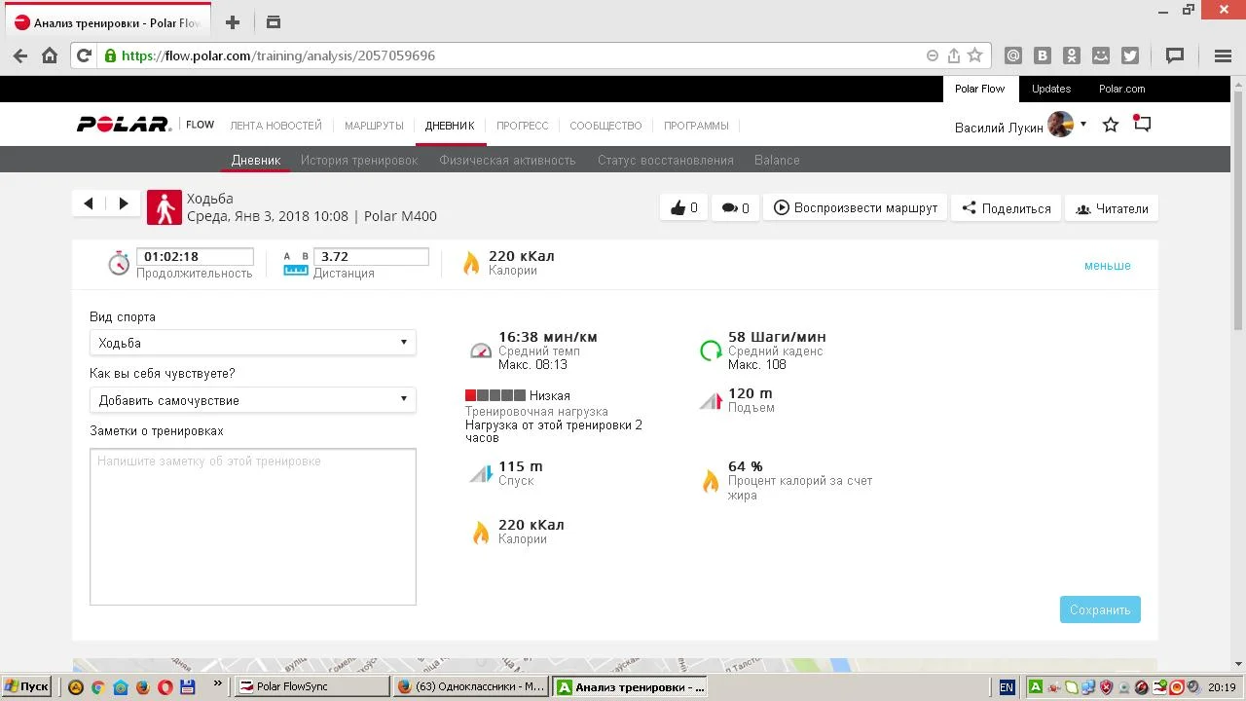Click the ascent Подъем icon
1246x701 pixels.
tap(711, 400)
